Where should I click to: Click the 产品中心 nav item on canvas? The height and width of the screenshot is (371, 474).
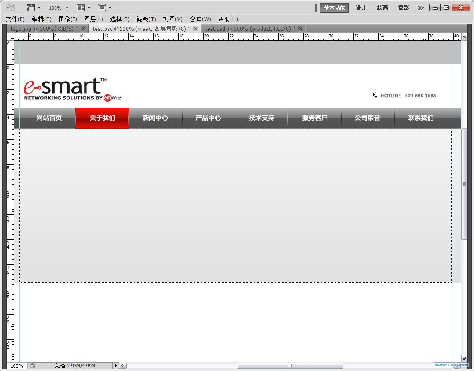208,118
